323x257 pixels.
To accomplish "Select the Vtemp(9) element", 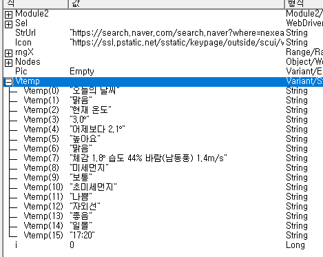I will (x=41, y=178).
